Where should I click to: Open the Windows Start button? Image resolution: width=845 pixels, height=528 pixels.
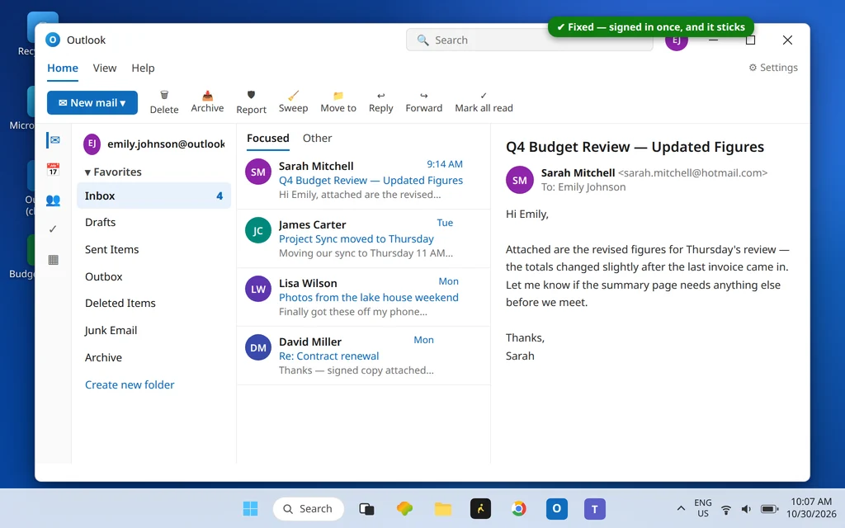(x=250, y=508)
